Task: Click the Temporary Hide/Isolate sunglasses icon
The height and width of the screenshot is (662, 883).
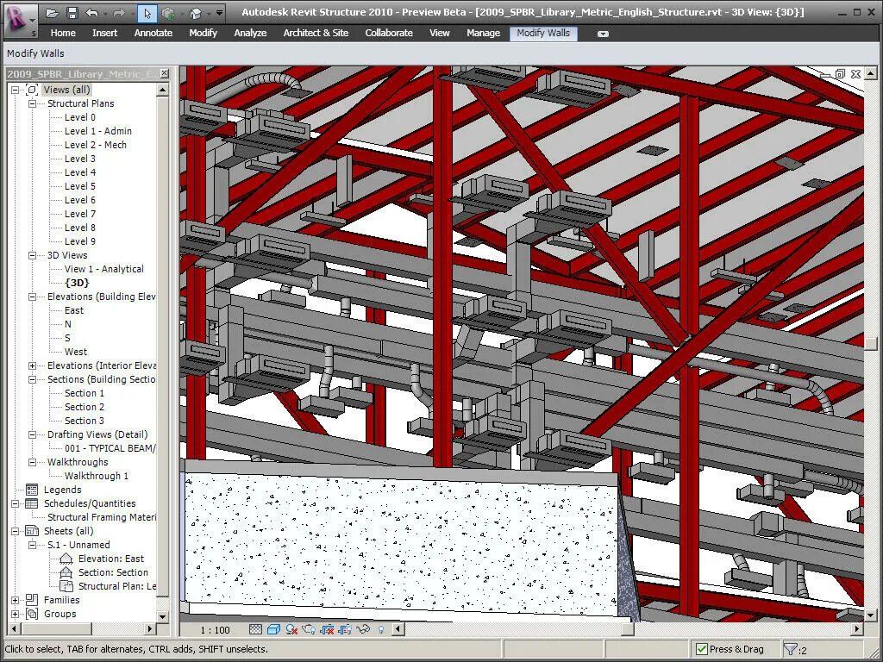Action: (x=363, y=630)
